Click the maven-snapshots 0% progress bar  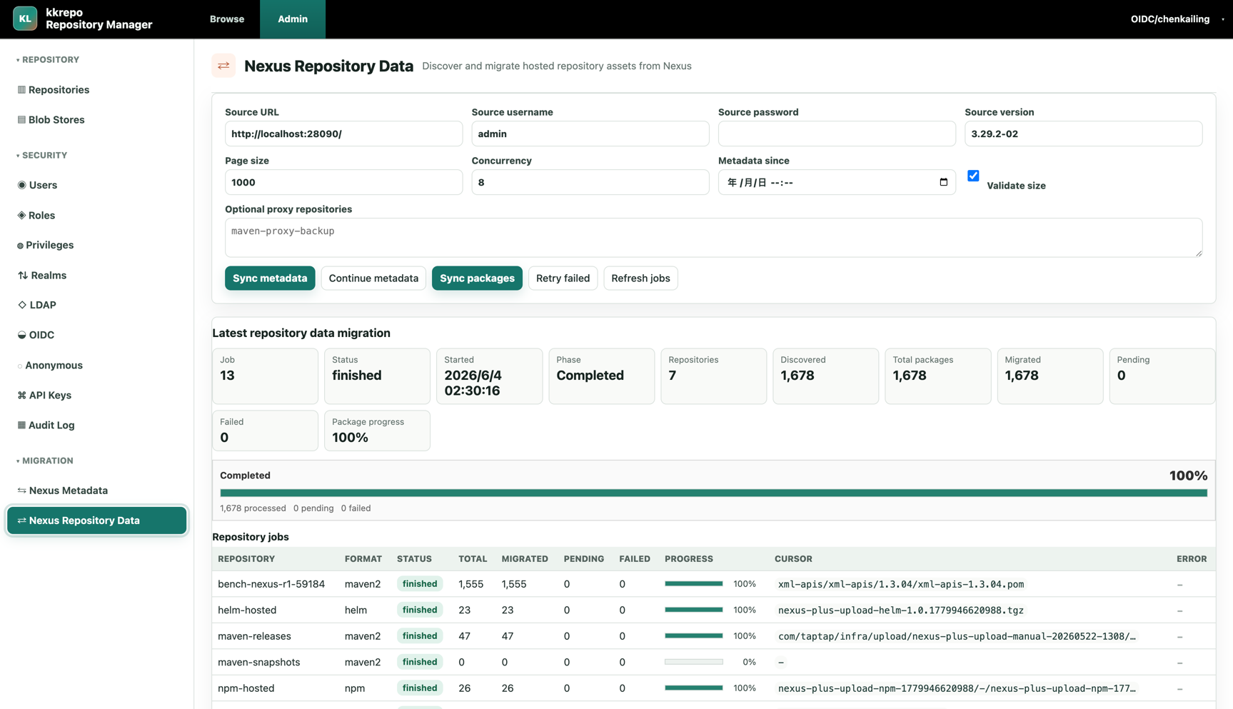693,662
